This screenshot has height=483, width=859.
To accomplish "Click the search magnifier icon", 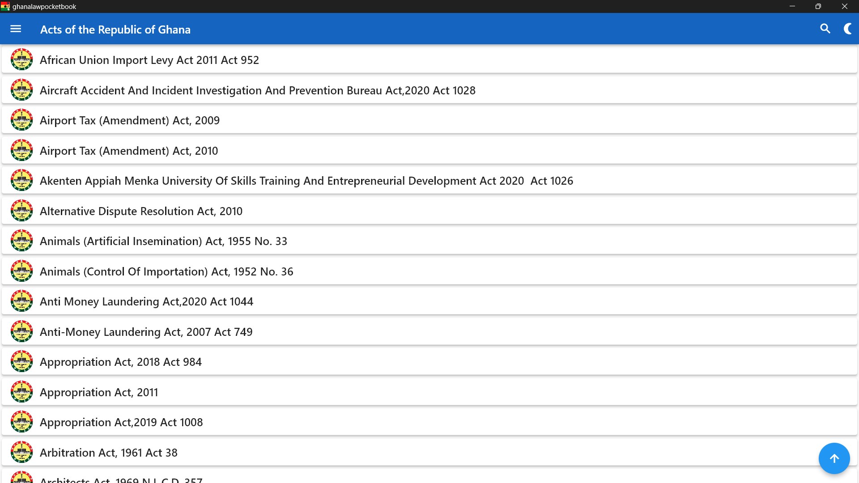I will pos(825,29).
